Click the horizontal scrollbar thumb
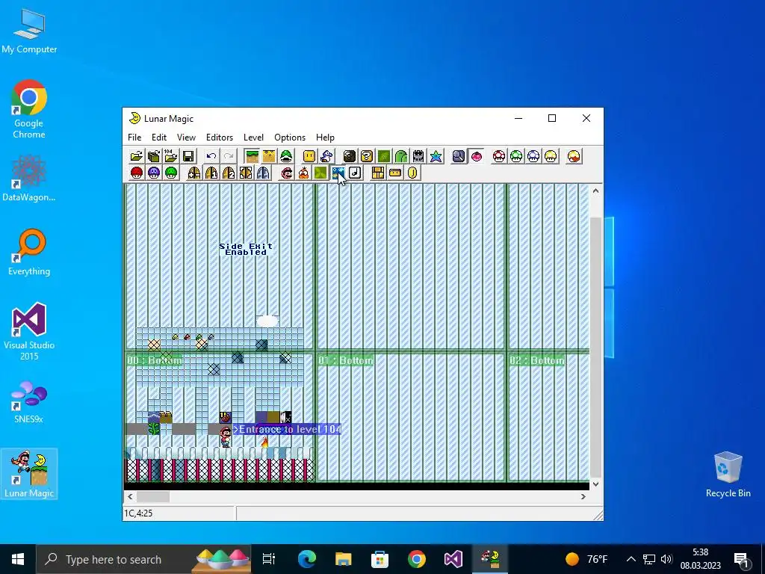Image resolution: width=765 pixels, height=574 pixels. 152,496
